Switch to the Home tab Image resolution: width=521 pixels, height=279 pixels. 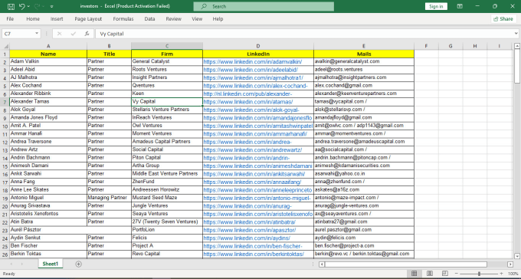click(x=33, y=19)
